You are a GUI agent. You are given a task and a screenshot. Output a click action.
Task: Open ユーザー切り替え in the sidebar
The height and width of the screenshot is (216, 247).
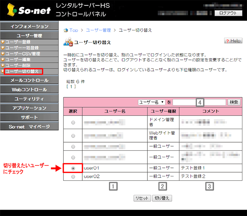[x=22, y=71]
